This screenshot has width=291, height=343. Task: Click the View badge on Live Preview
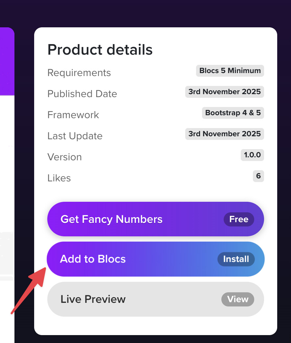238,299
